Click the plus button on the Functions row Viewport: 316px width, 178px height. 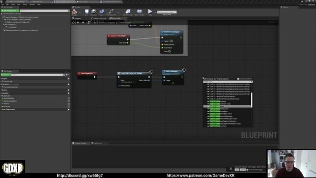pyautogui.click(x=69, y=85)
